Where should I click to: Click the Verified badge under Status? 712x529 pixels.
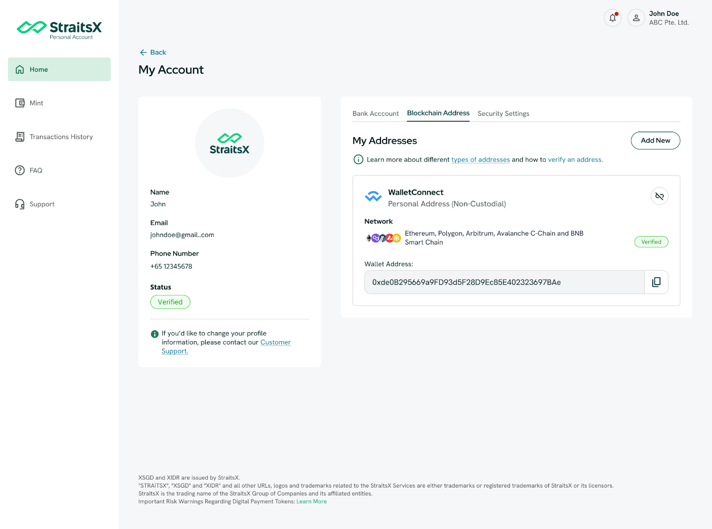tap(170, 302)
